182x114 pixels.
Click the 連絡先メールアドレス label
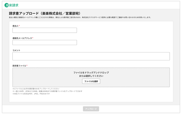click(22, 38)
